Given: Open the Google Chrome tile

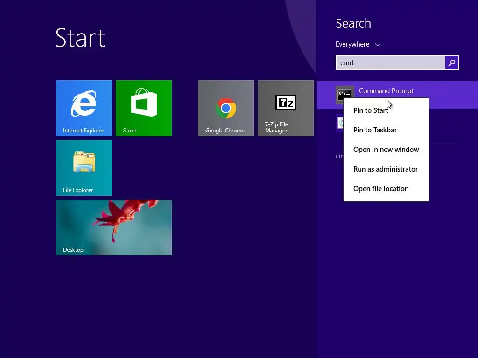Looking at the screenshot, I should (225, 108).
